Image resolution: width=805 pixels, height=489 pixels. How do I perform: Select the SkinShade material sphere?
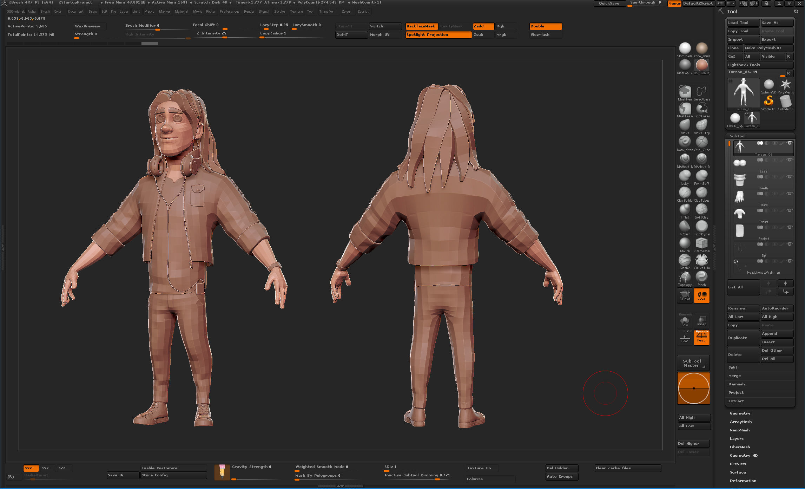[685, 48]
